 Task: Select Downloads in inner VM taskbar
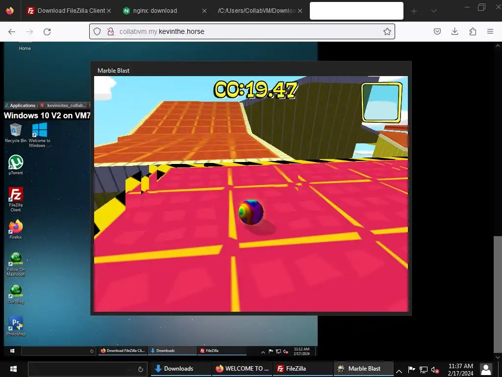[x=173, y=350]
